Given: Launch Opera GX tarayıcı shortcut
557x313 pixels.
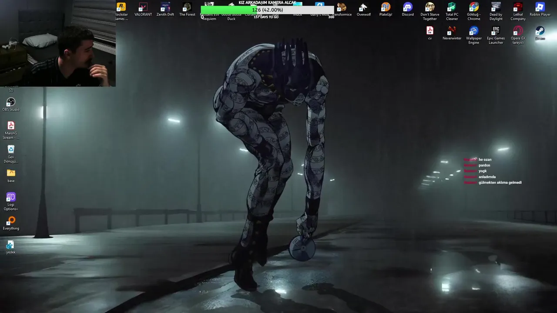Looking at the screenshot, I should coord(518,35).
